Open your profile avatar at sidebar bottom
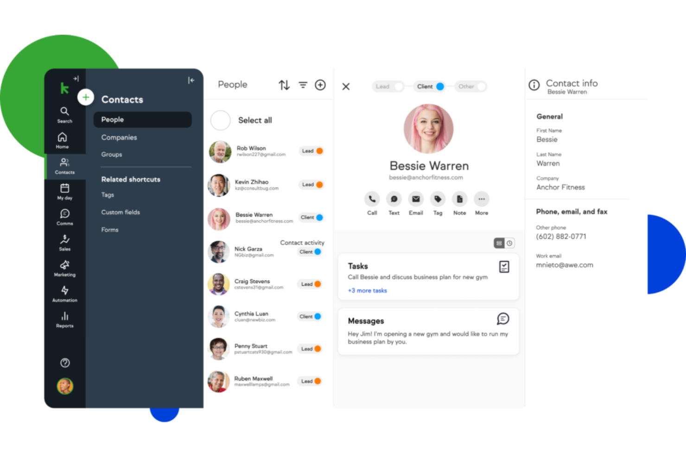The height and width of the screenshot is (457, 686). 64,386
